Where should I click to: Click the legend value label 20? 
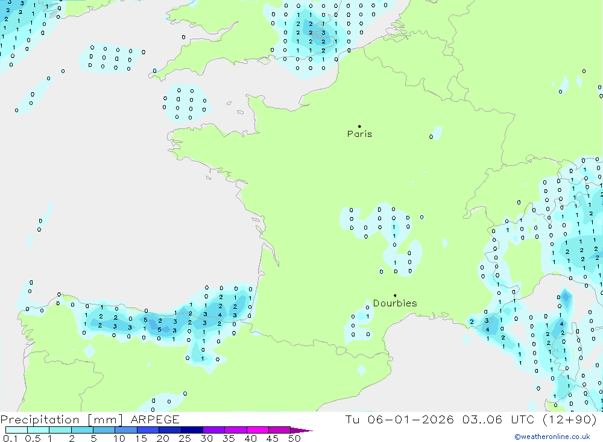[x=163, y=438]
